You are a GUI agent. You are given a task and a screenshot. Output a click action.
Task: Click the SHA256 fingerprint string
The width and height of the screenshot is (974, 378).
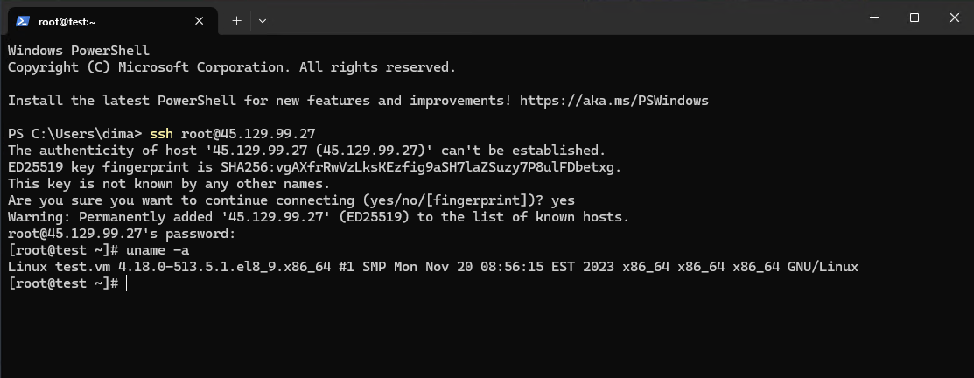click(x=421, y=167)
